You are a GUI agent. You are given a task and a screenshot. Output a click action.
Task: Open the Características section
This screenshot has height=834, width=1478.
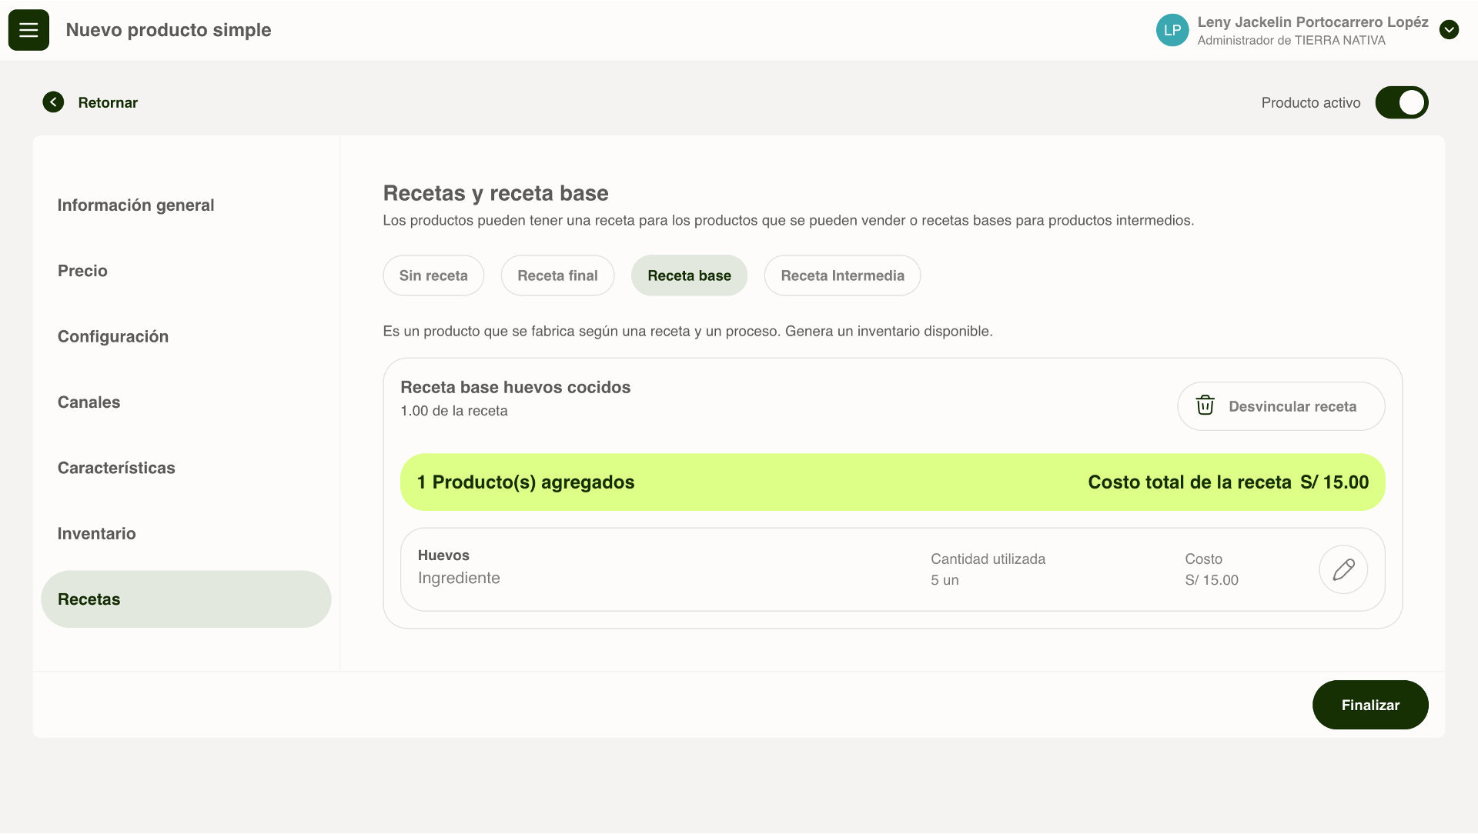[x=116, y=468]
